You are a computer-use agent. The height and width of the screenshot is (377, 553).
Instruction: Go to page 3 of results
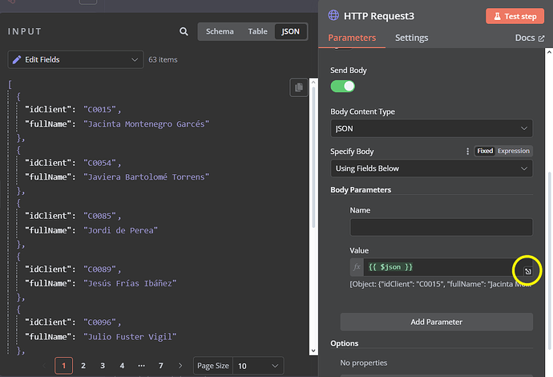pos(103,366)
